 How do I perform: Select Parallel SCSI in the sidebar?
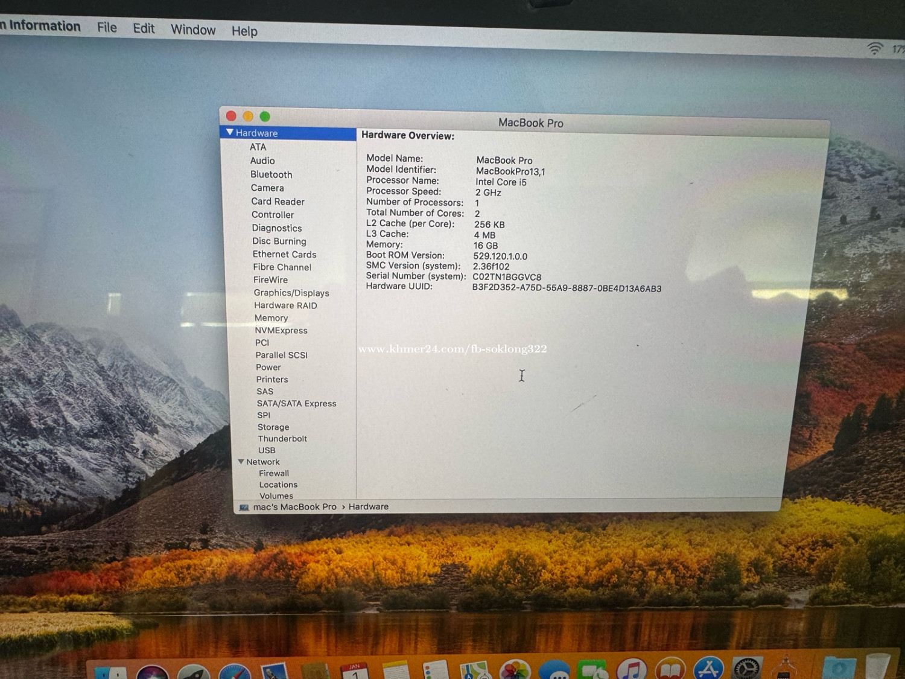pos(281,355)
